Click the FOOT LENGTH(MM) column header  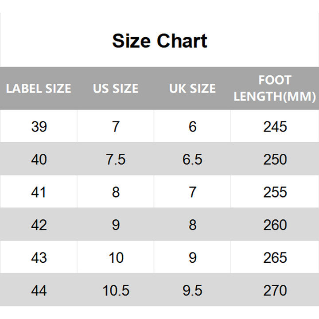point(275,88)
